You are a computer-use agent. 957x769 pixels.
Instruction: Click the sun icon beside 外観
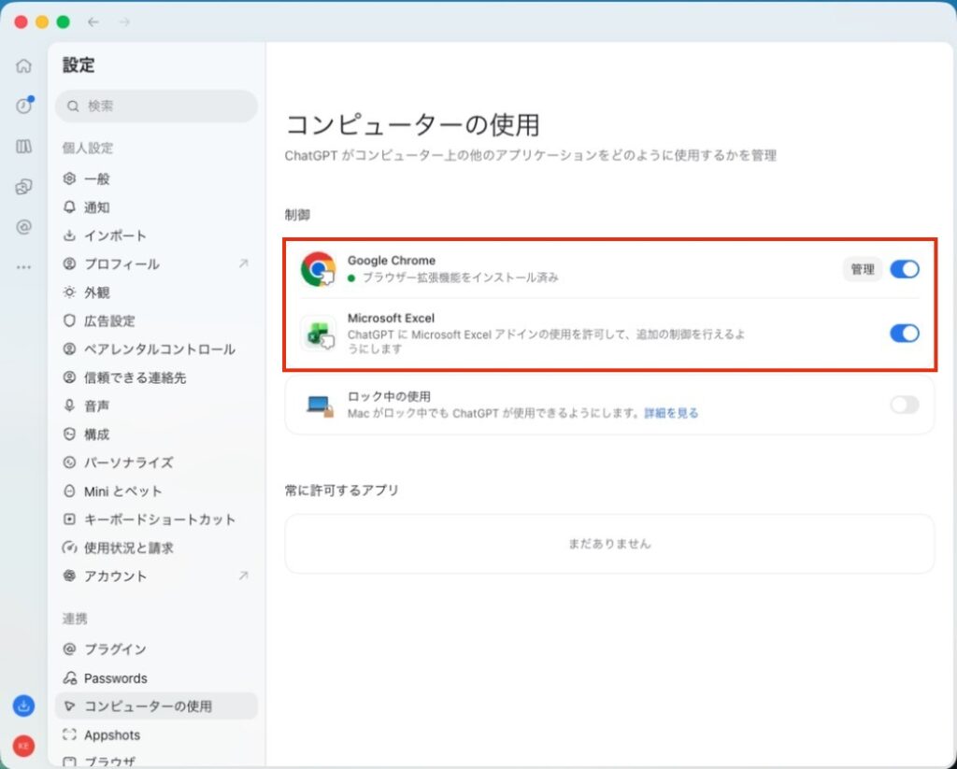click(x=69, y=292)
